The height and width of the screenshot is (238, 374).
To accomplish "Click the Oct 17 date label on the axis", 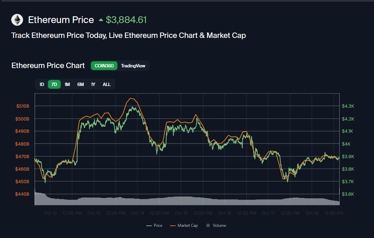I will click(268, 213).
